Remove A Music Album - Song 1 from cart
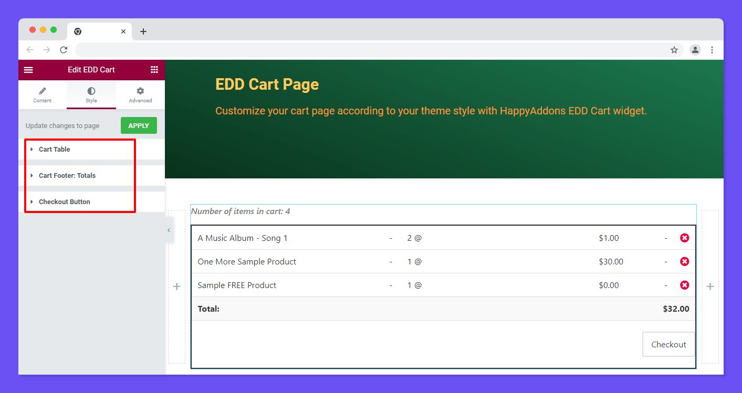The width and height of the screenshot is (742, 393). [x=684, y=238]
